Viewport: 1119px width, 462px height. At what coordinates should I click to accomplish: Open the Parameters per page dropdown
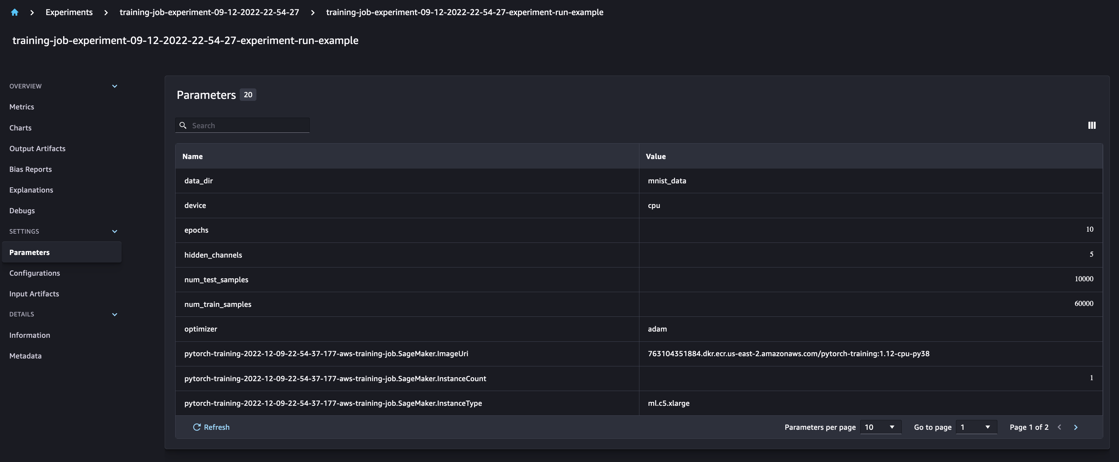[x=881, y=427]
